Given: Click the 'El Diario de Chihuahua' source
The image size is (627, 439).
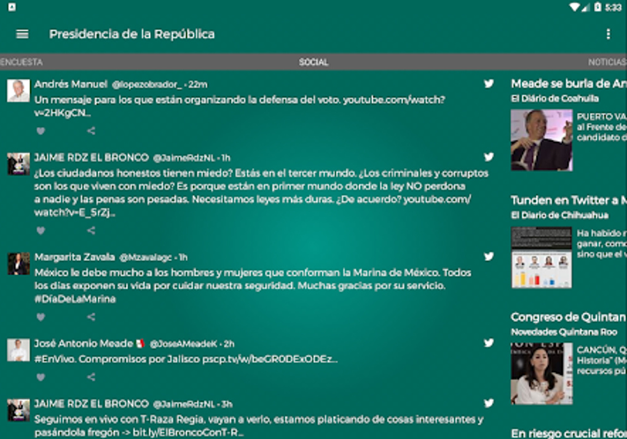Looking at the screenshot, I should pyautogui.click(x=559, y=216).
